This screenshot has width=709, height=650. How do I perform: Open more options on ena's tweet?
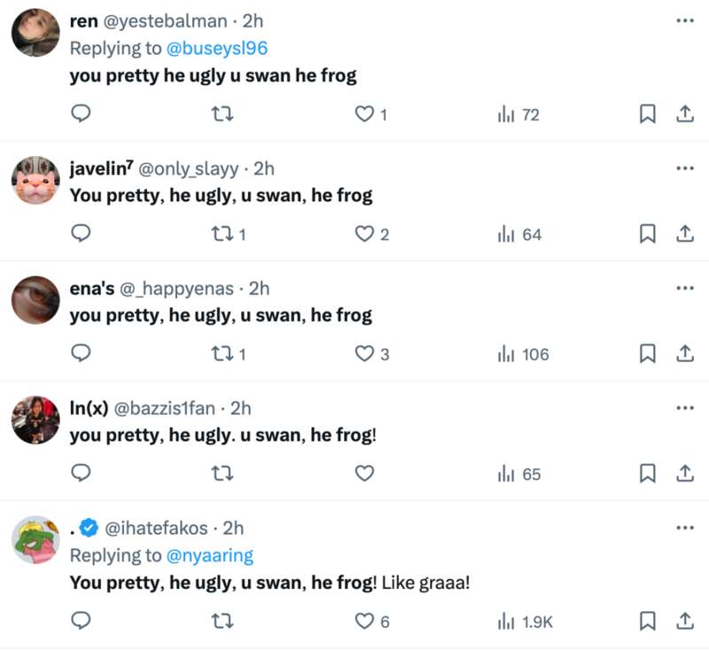(684, 288)
